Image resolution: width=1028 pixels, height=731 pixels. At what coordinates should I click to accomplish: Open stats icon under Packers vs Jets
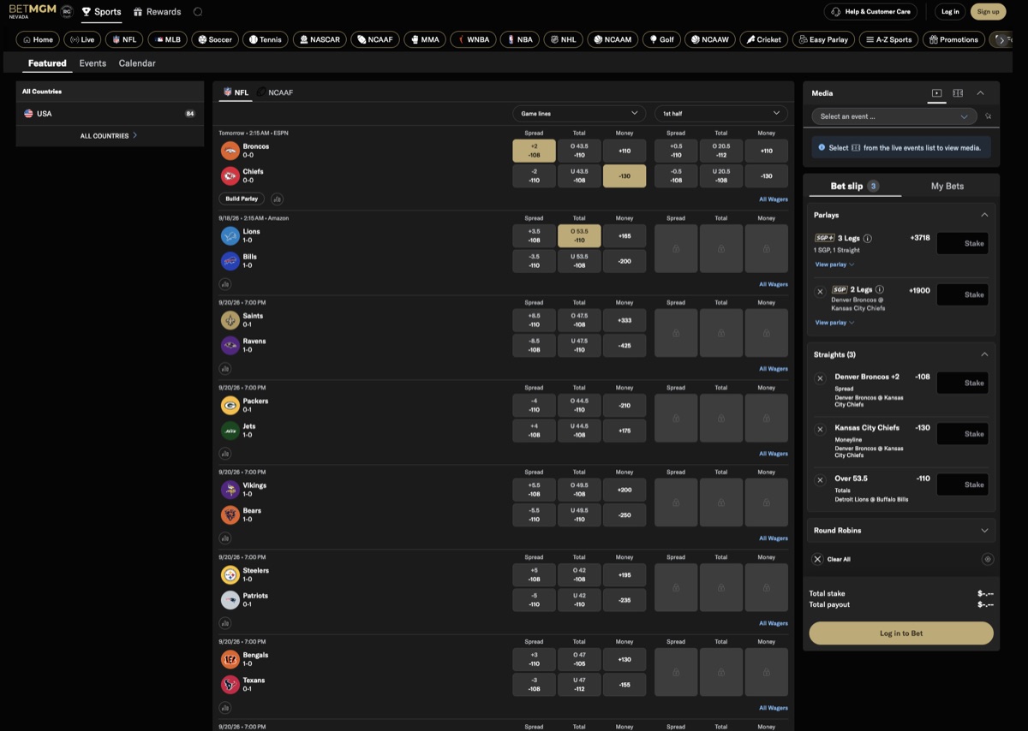[225, 454]
